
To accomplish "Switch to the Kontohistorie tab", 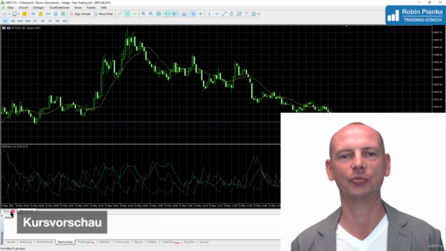I will click(45, 242).
